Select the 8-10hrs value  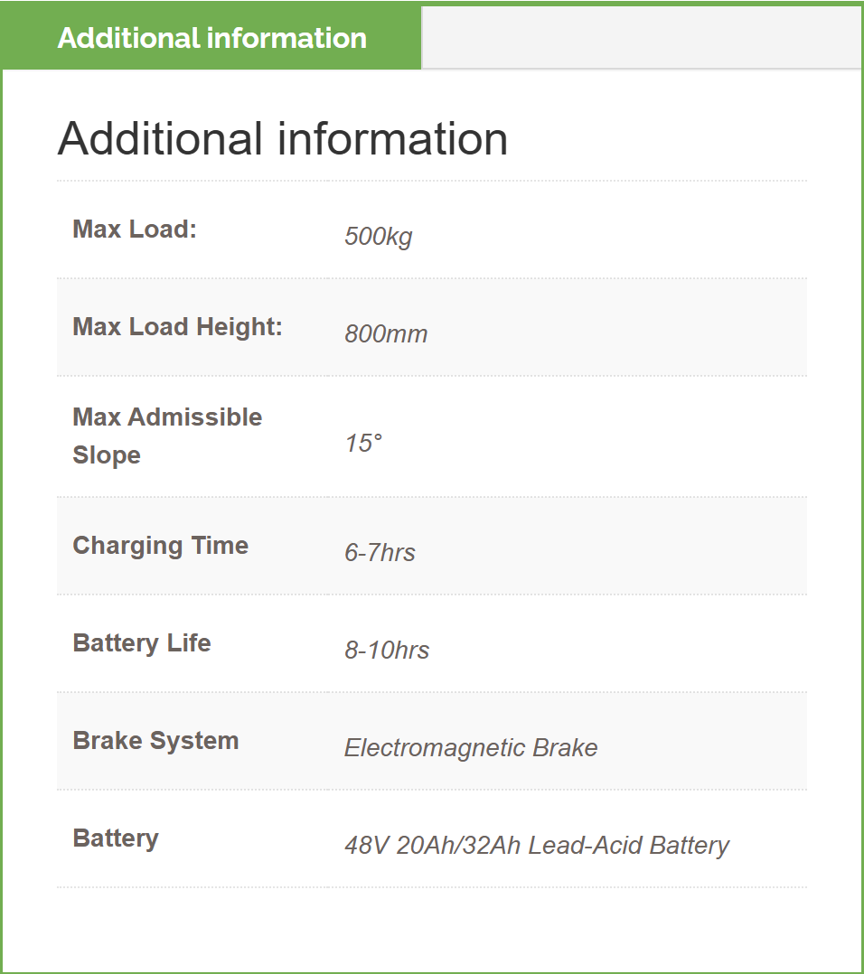(x=387, y=651)
